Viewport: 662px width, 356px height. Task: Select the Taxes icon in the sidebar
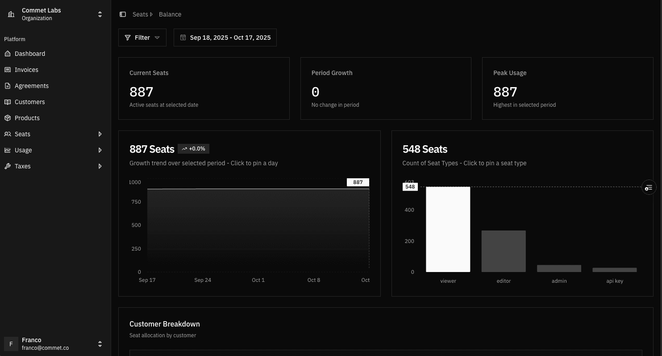point(7,166)
